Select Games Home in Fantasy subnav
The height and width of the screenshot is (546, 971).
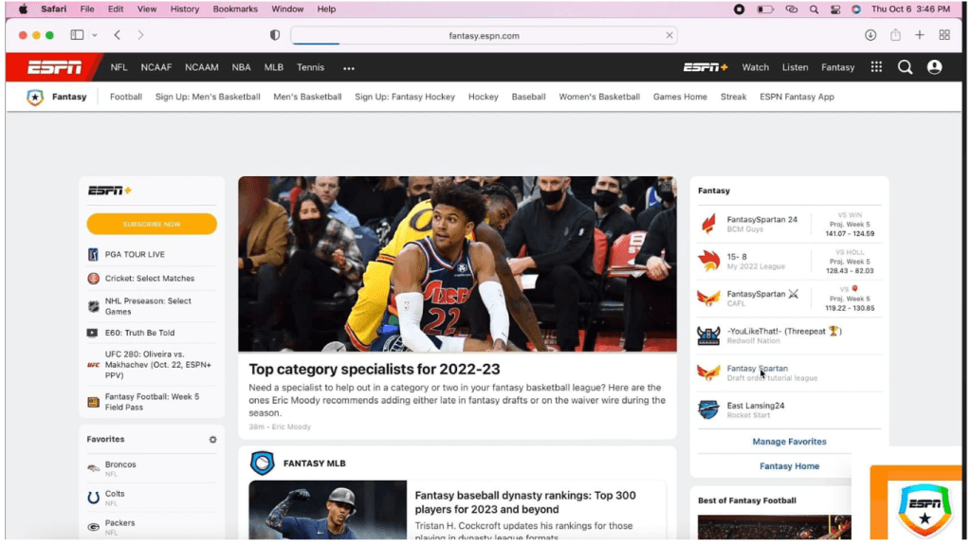[679, 98]
